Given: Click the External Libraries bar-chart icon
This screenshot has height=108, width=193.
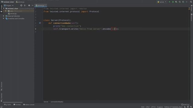Looking at the screenshot, I should click(x=6, y=16).
